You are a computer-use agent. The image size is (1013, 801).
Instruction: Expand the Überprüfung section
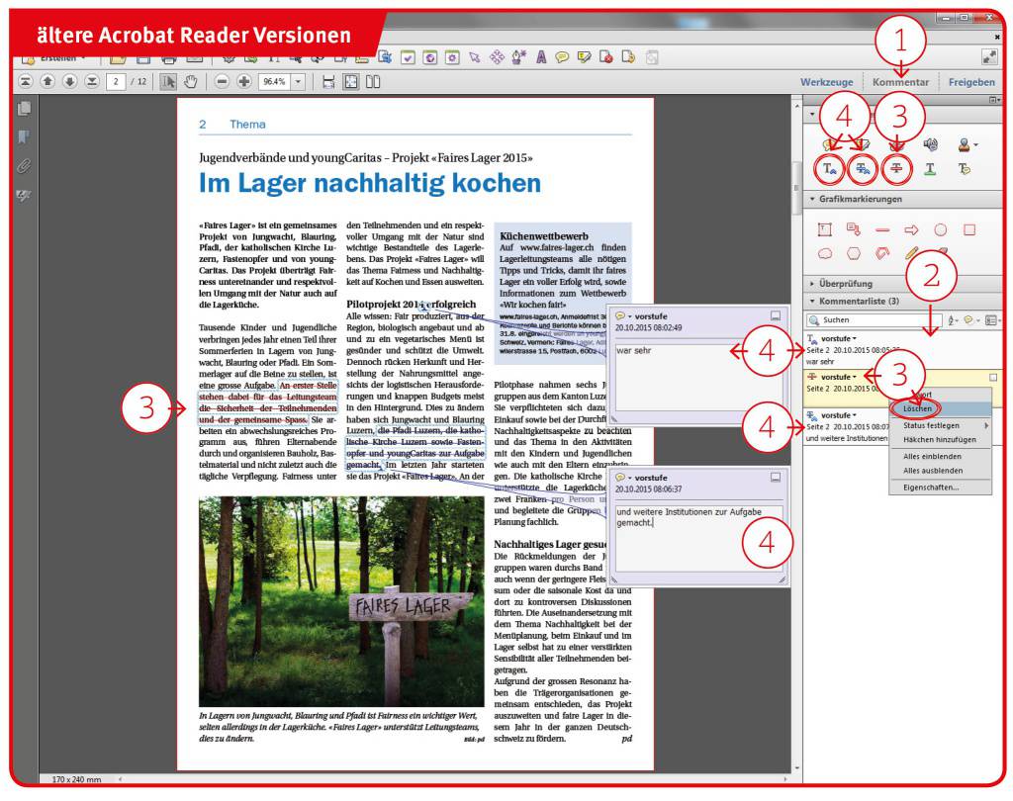click(813, 284)
